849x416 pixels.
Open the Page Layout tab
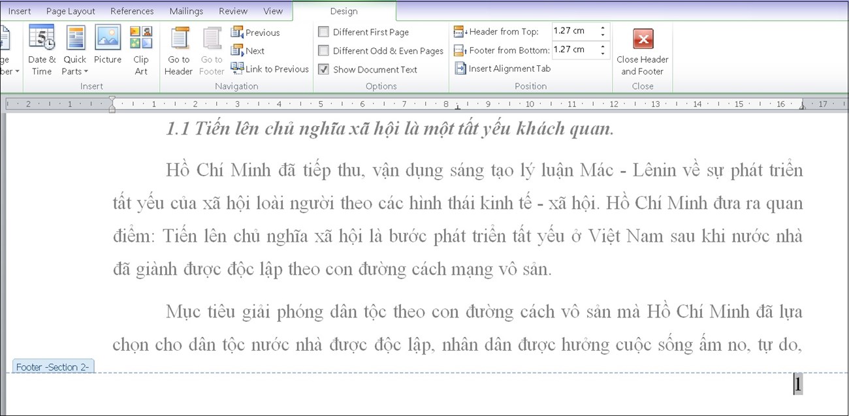(70, 10)
